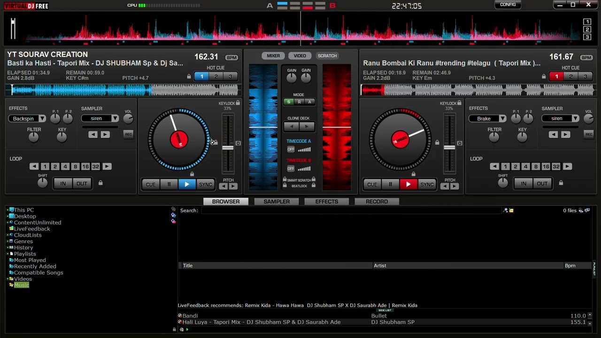The image size is (601, 338).
Task: Pause deck B playback
Action: point(390,184)
